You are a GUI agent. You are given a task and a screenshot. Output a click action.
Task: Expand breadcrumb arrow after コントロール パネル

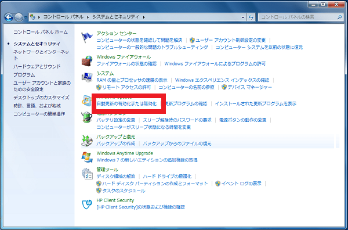pos(88,17)
